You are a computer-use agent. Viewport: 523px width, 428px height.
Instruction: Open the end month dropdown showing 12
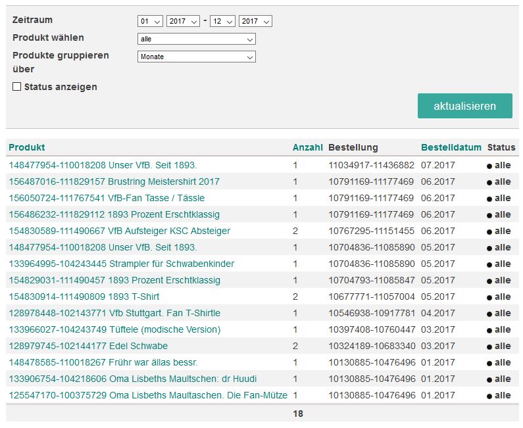(x=222, y=21)
